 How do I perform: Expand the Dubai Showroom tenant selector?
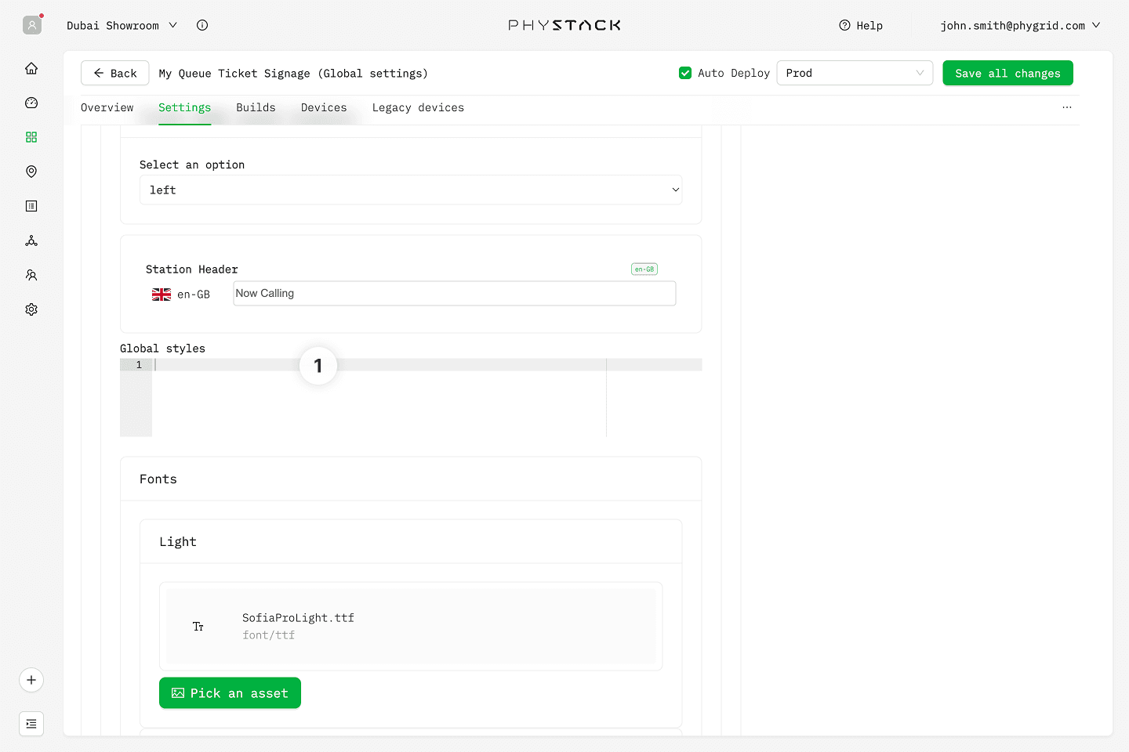click(x=122, y=25)
